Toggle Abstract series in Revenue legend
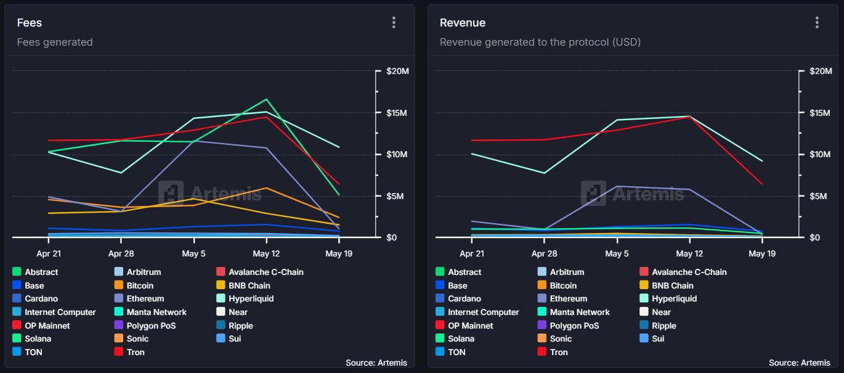The width and height of the screenshot is (844, 373). tap(458, 272)
